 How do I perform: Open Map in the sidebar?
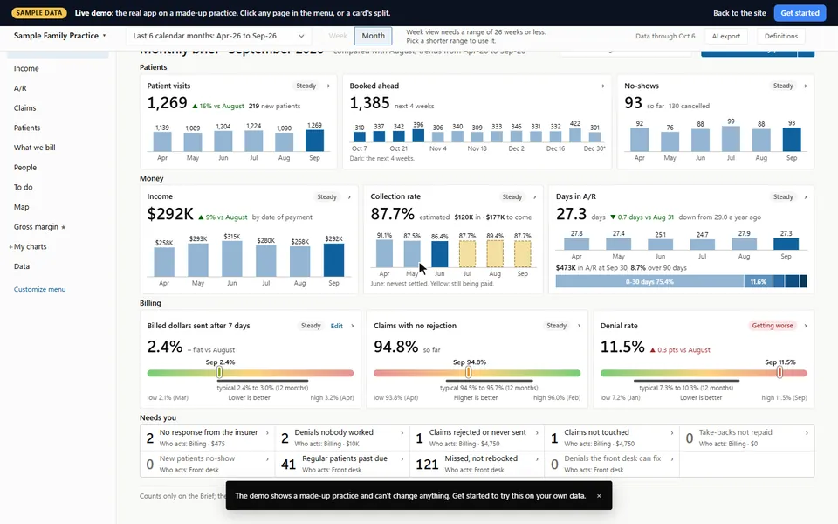[21, 207]
